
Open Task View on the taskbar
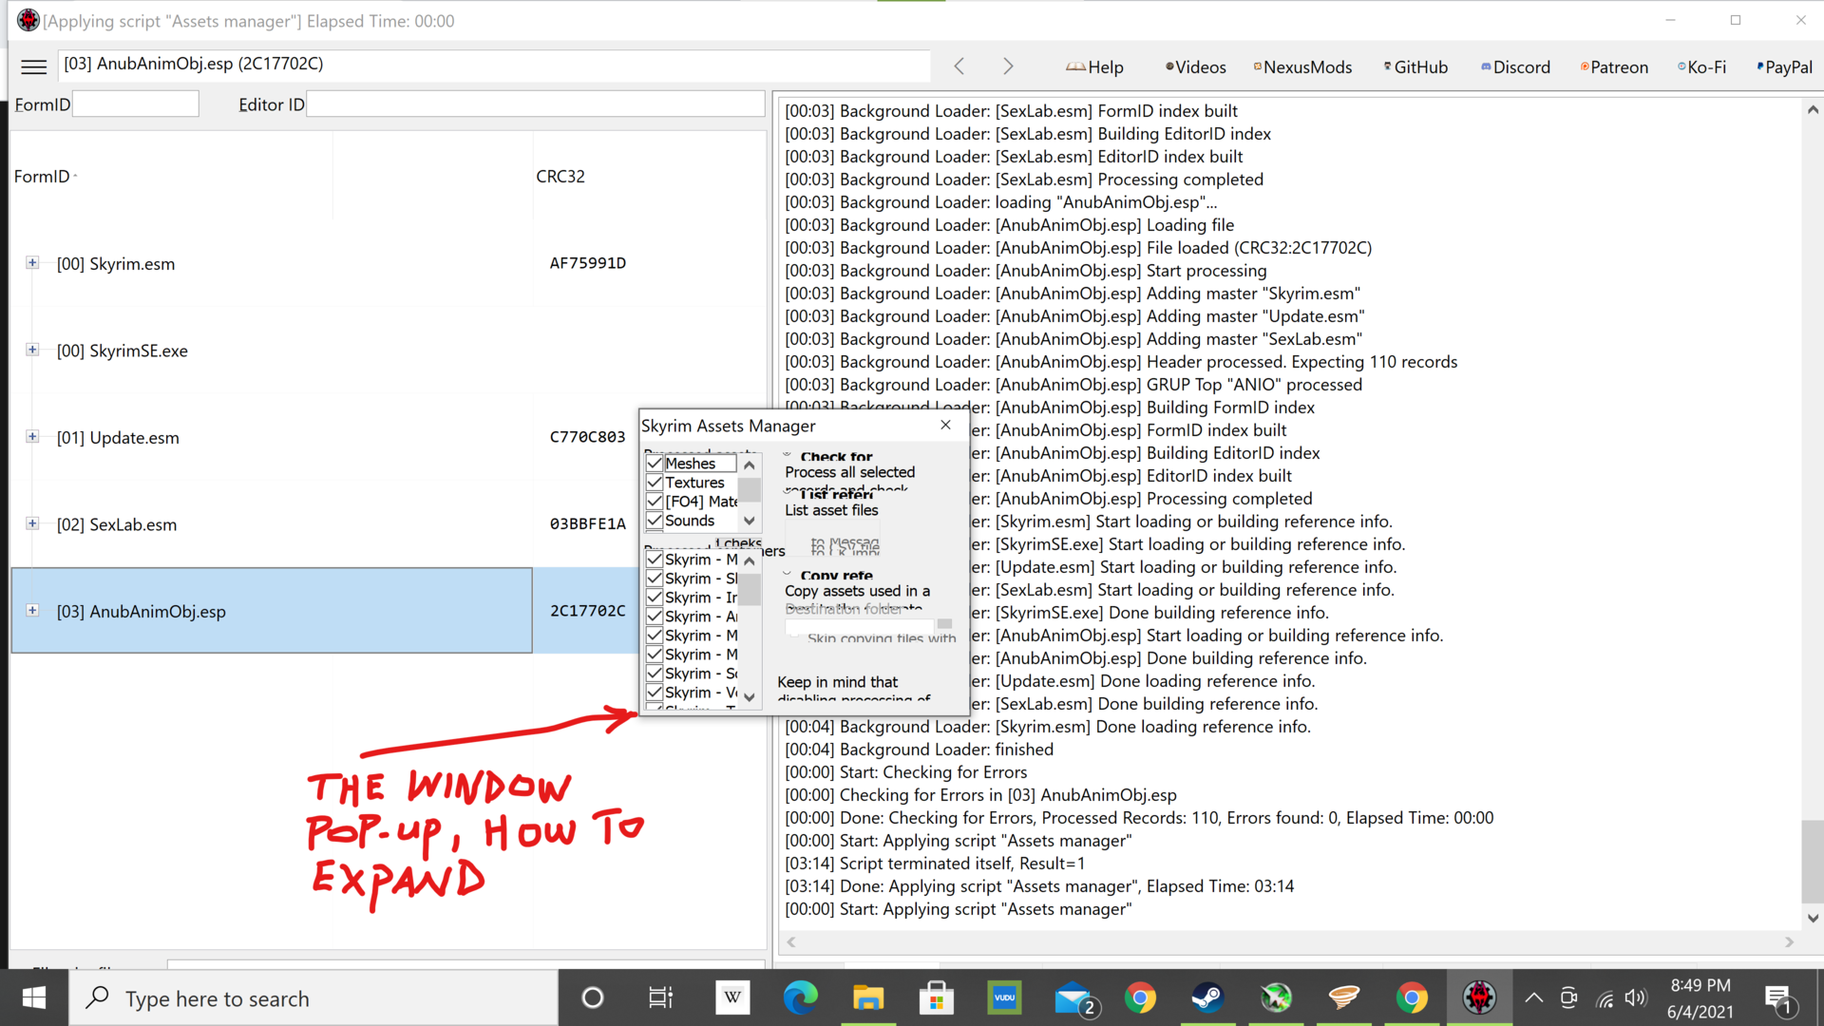[660, 998]
